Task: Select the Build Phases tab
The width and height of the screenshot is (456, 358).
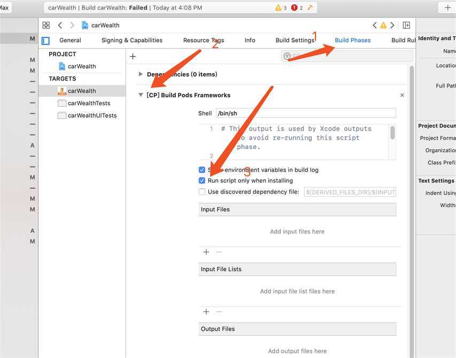Action: click(352, 41)
